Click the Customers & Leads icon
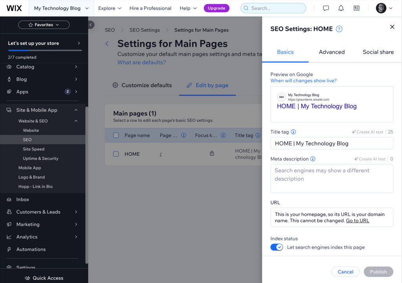The height and width of the screenshot is (283, 402). pos(9,212)
